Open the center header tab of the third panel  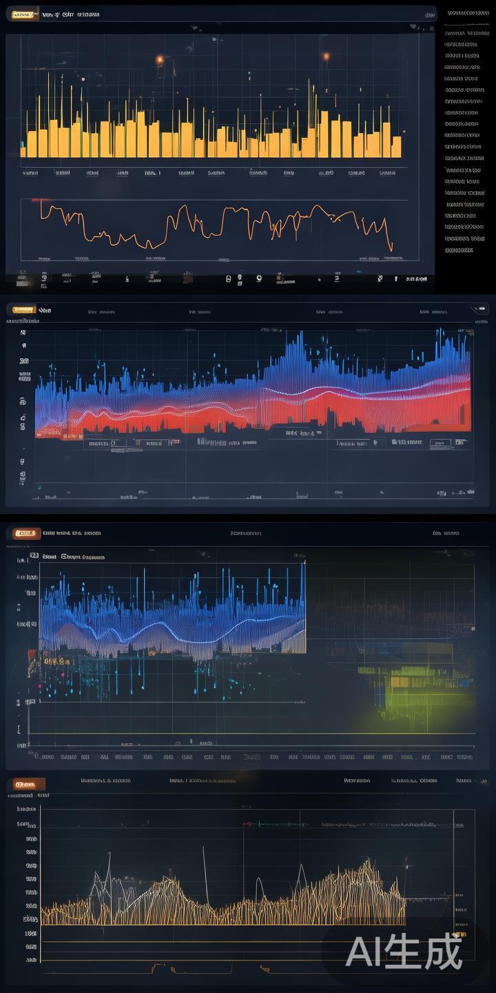point(246,533)
